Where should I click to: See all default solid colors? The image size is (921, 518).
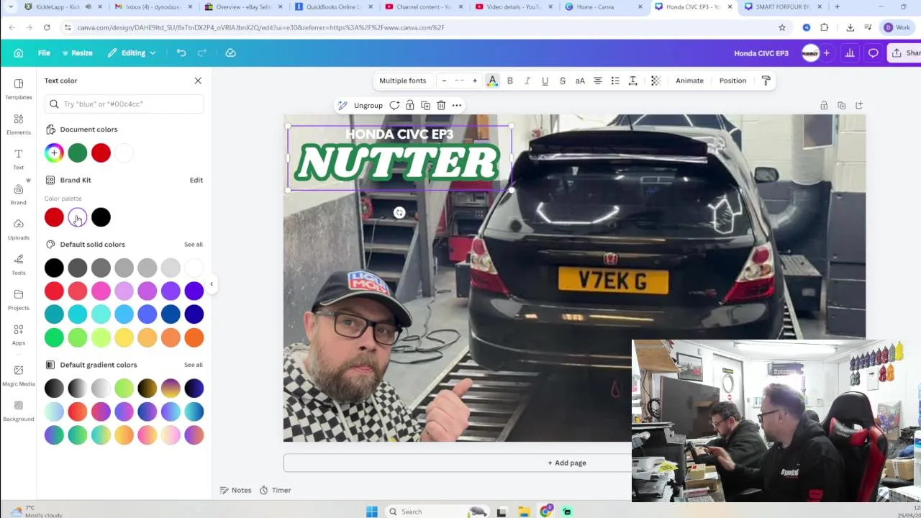194,245
